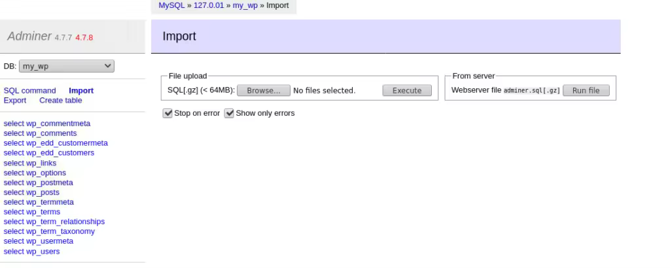Screen dimensions: 670x268
Task: Open the my_wp database breadcrumb link
Action: click(245, 5)
